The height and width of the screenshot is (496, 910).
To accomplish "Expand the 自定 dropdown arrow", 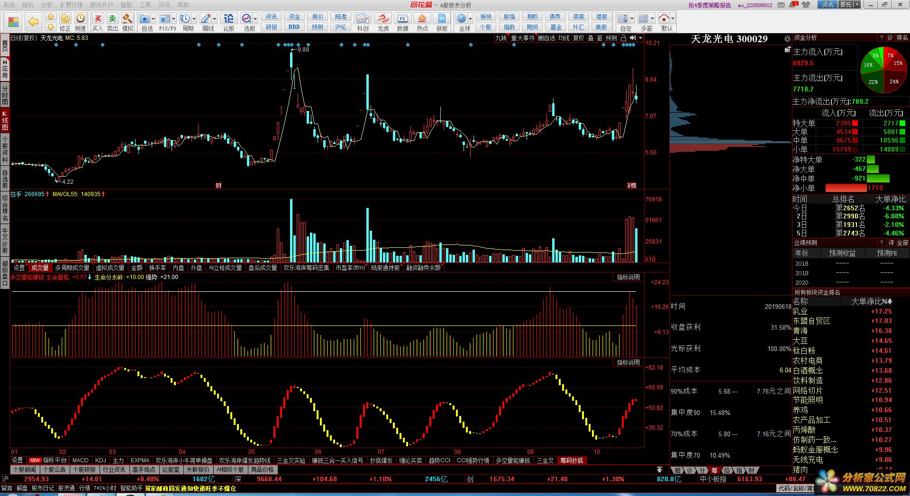I will 632,19.
